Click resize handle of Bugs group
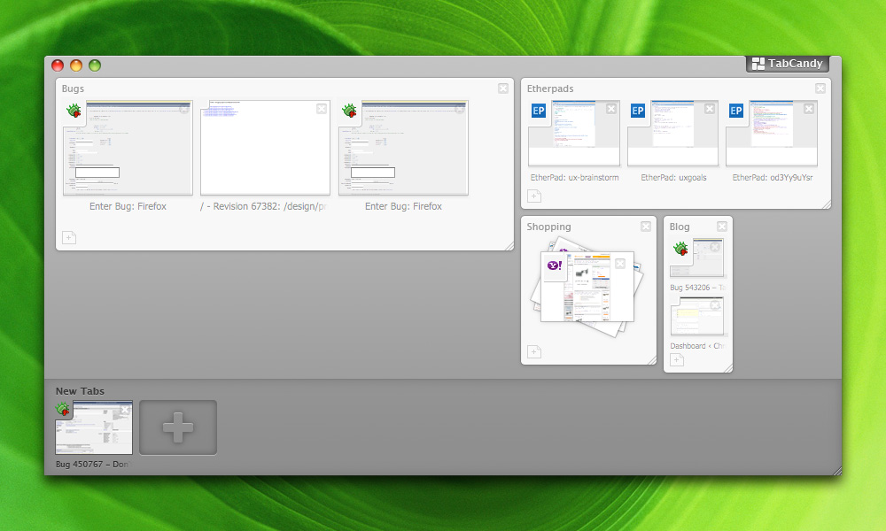Viewport: 886px width, 531px height. click(x=509, y=245)
